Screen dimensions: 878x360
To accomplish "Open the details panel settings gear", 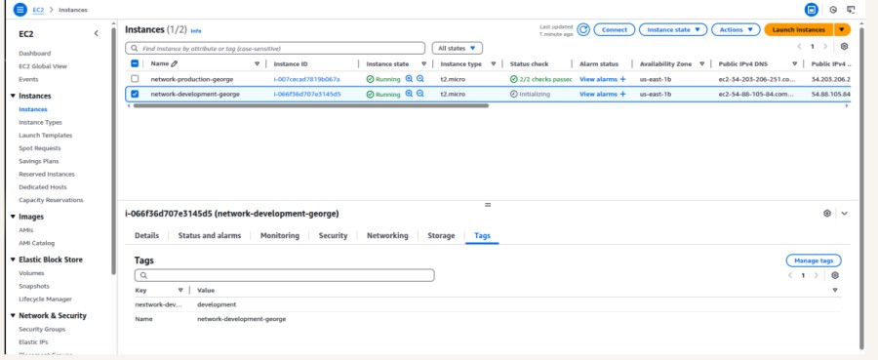I will tap(827, 214).
